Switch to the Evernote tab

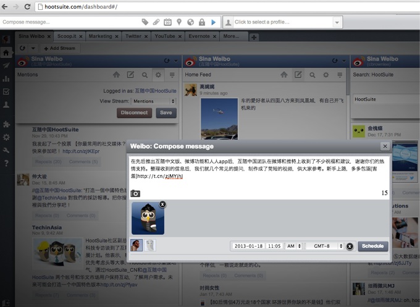pos(199,36)
